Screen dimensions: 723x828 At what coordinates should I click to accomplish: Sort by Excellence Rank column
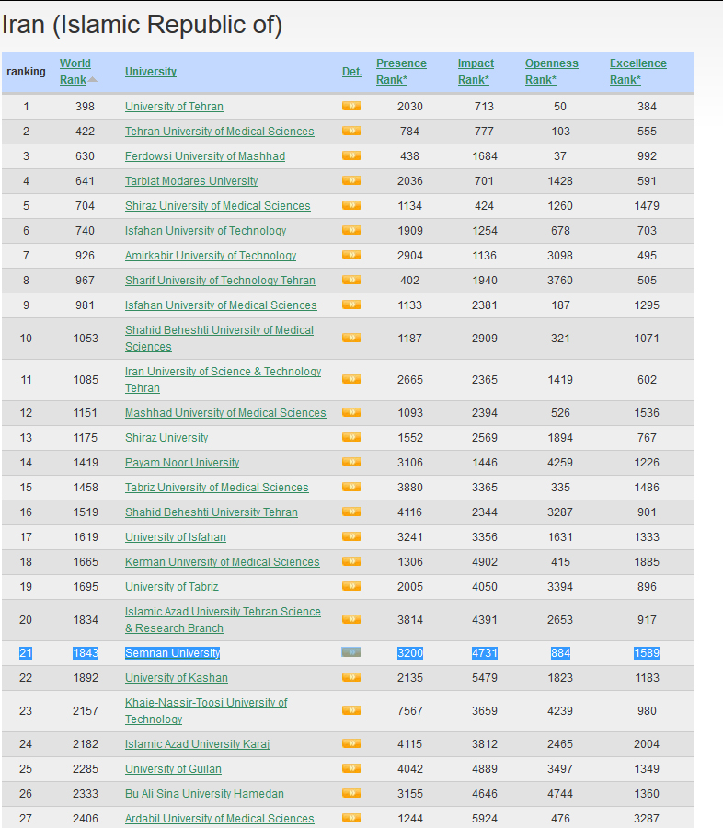pyautogui.click(x=638, y=71)
